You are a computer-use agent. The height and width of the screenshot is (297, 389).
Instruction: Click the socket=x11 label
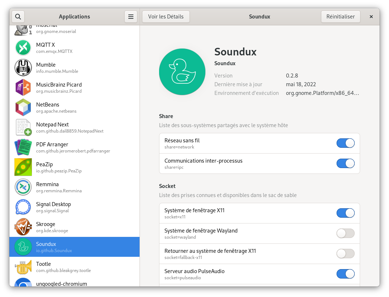pyautogui.click(x=175, y=217)
